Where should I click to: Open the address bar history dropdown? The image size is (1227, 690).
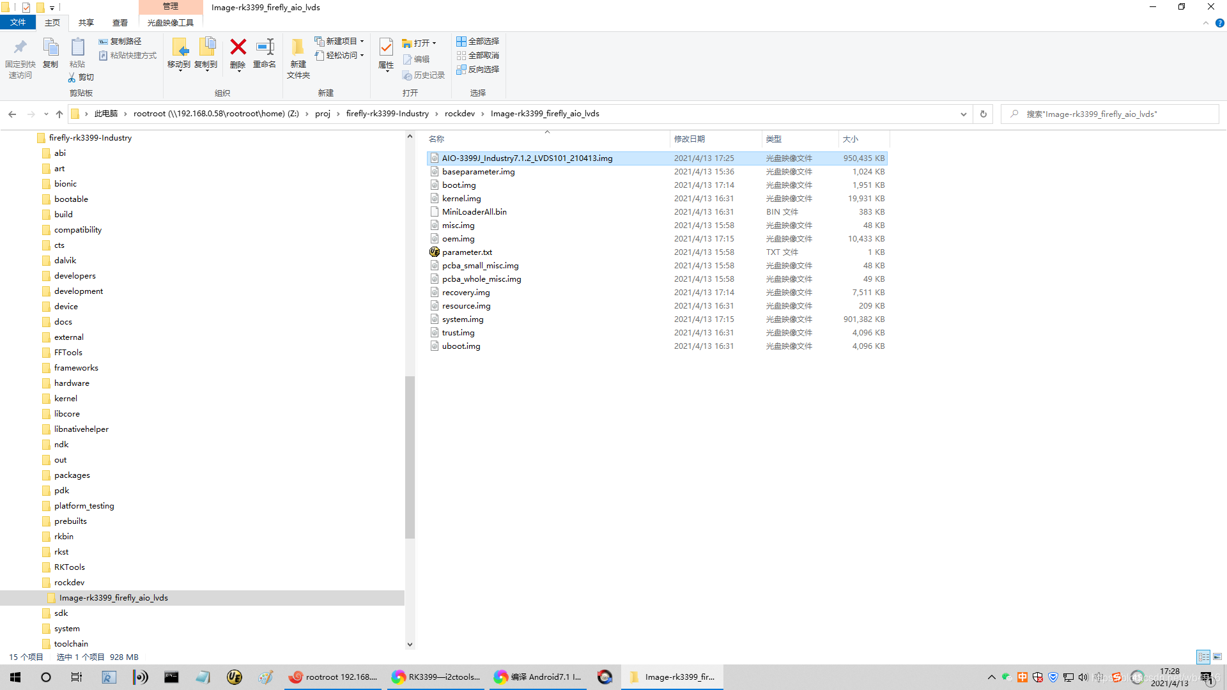click(x=964, y=114)
